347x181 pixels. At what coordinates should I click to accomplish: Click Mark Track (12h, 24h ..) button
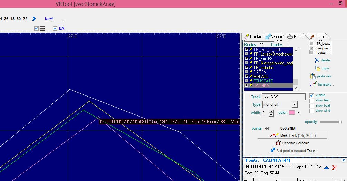pos(292,135)
